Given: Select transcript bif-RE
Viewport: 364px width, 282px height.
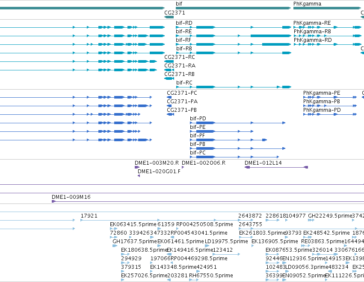Looking at the screenshot, I should [184, 32].
